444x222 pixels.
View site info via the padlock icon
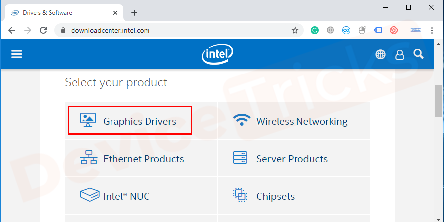pyautogui.click(x=63, y=30)
